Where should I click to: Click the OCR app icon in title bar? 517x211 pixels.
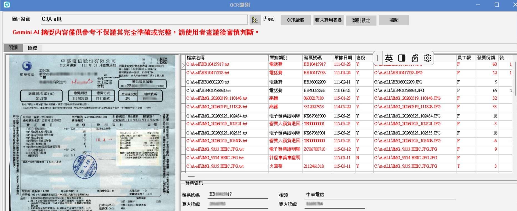point(7,4)
